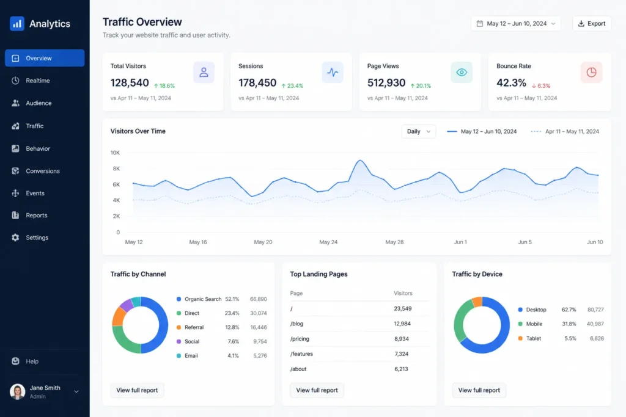
Task: Navigate to the Traffic page
Action: (45, 126)
